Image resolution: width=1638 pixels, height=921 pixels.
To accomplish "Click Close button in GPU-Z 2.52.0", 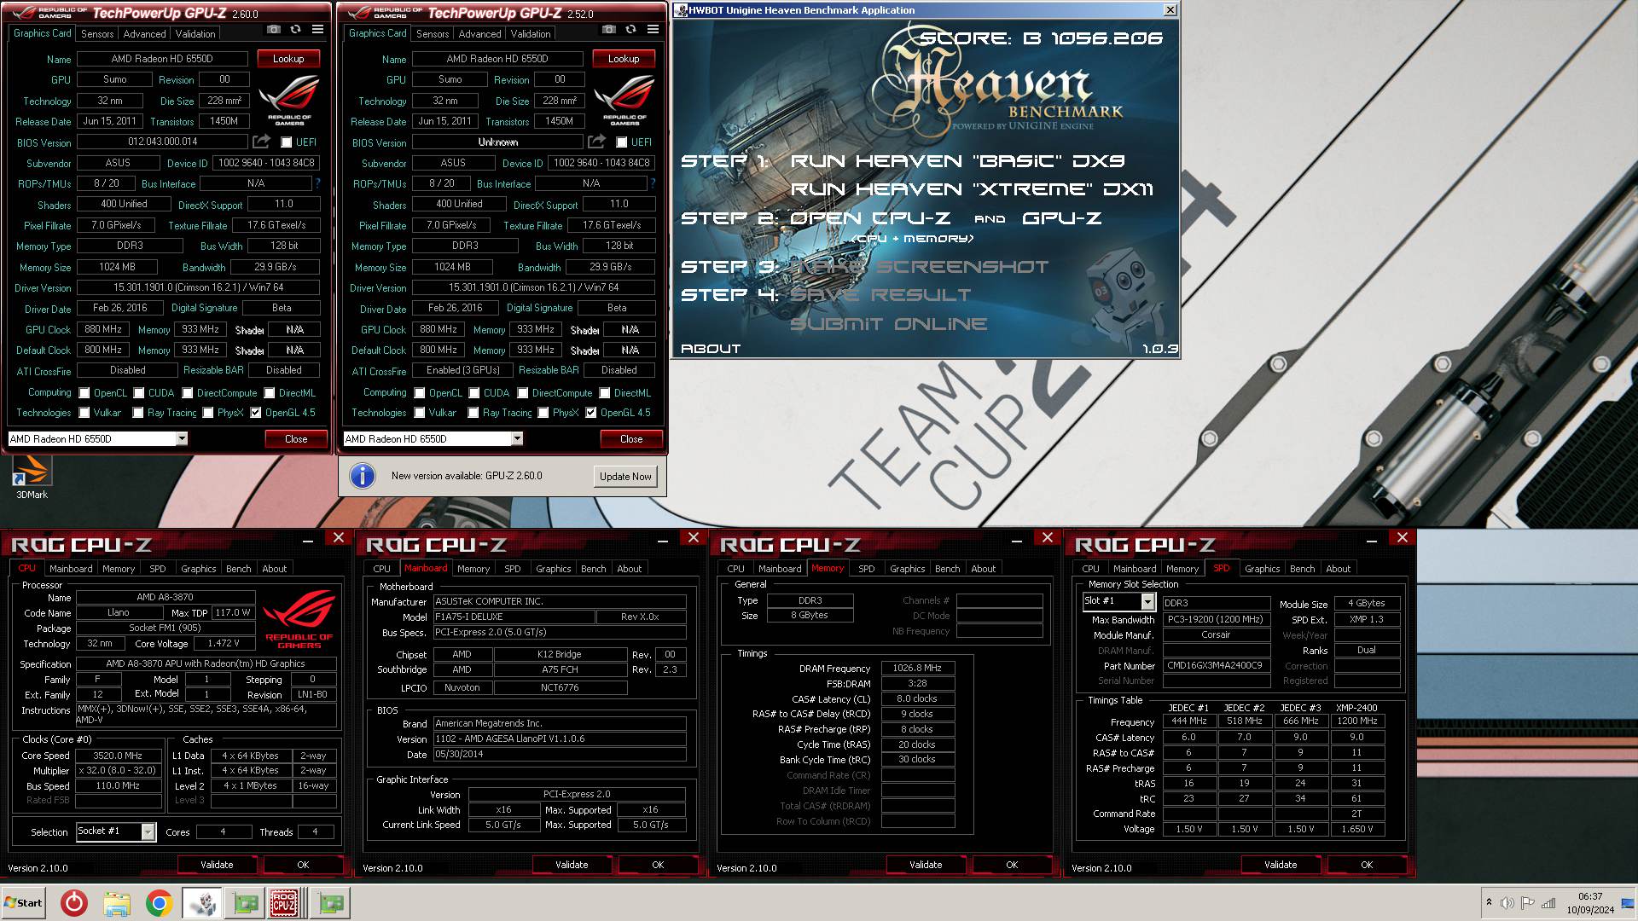I will click(631, 439).
